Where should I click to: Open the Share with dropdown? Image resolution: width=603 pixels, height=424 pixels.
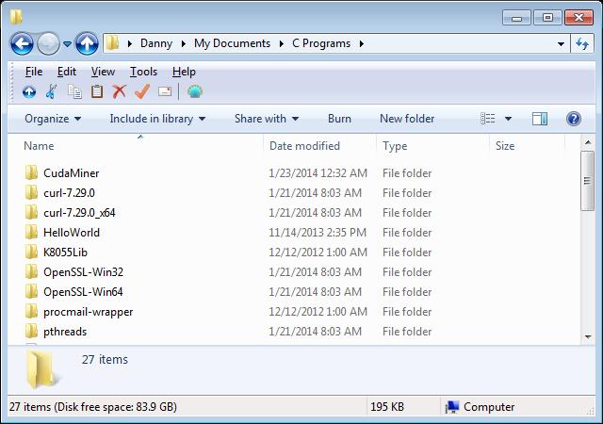tap(267, 119)
